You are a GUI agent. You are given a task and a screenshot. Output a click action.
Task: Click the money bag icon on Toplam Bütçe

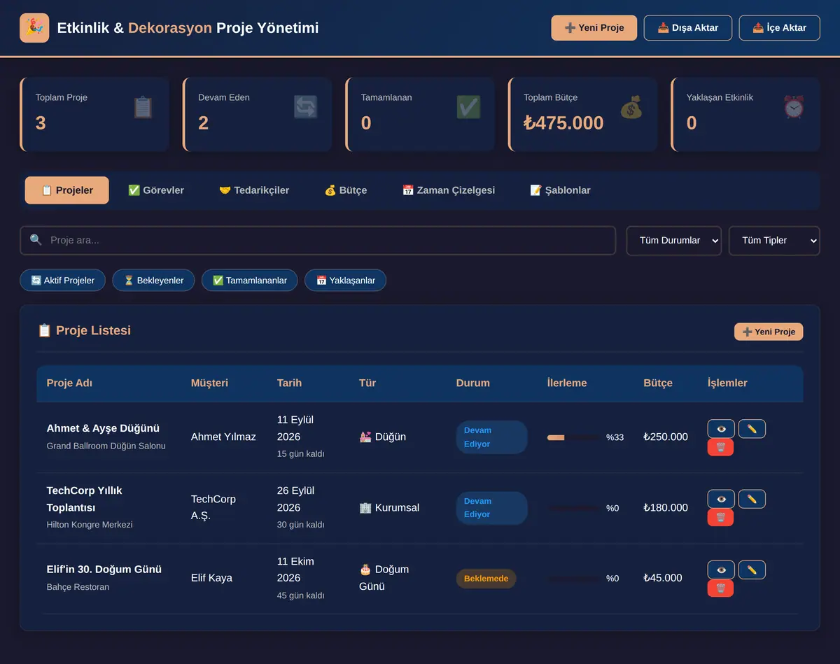click(x=631, y=107)
